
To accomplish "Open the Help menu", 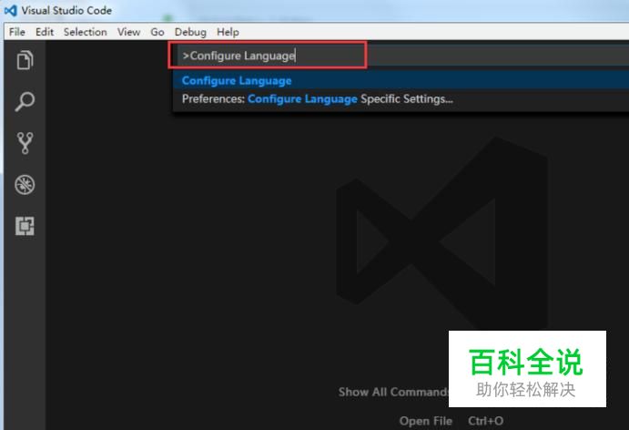I will 228,32.
